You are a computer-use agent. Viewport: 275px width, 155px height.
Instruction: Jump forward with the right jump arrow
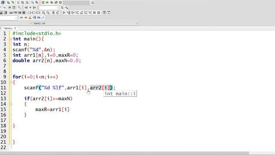(x=34, y=8)
